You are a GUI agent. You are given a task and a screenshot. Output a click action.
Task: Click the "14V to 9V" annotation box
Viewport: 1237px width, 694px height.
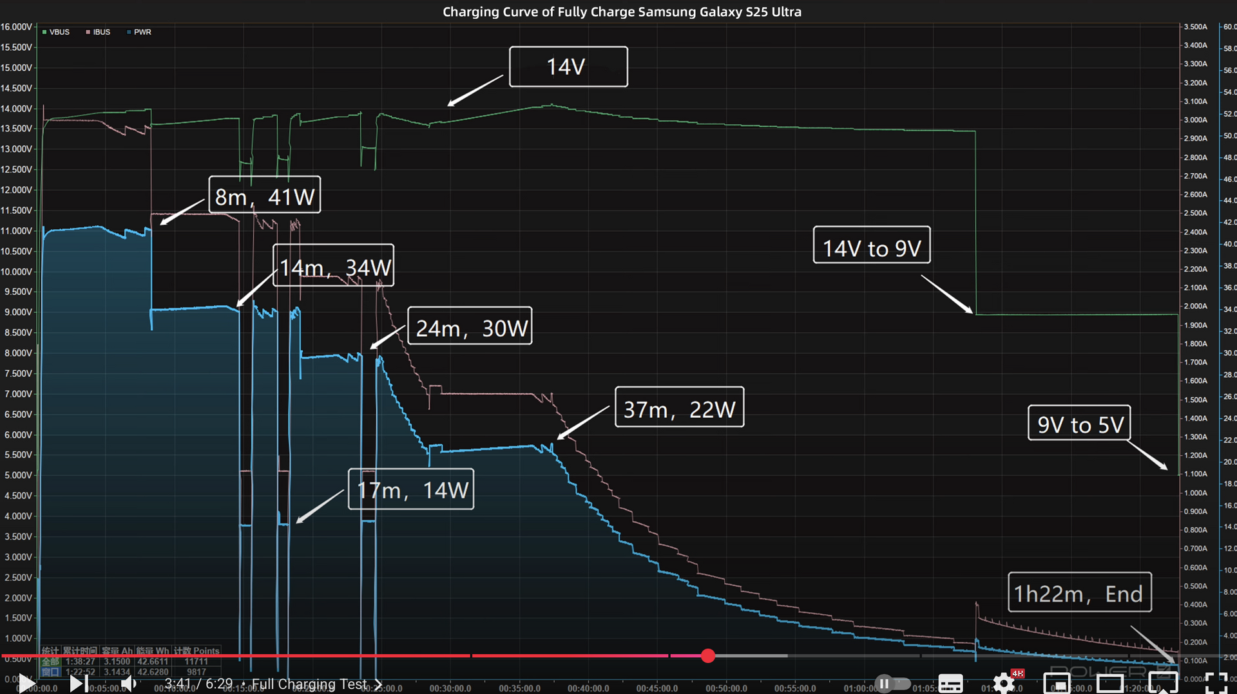871,245
